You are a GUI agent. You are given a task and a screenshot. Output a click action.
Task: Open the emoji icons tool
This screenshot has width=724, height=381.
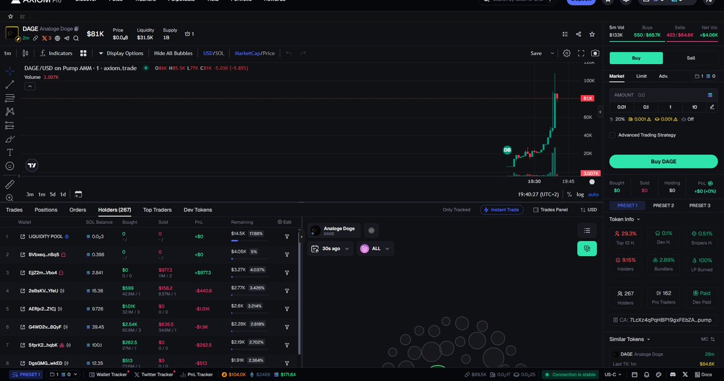point(10,166)
